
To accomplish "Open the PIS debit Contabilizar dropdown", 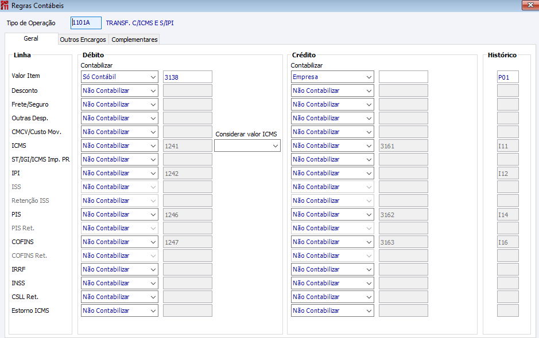I will point(119,214).
